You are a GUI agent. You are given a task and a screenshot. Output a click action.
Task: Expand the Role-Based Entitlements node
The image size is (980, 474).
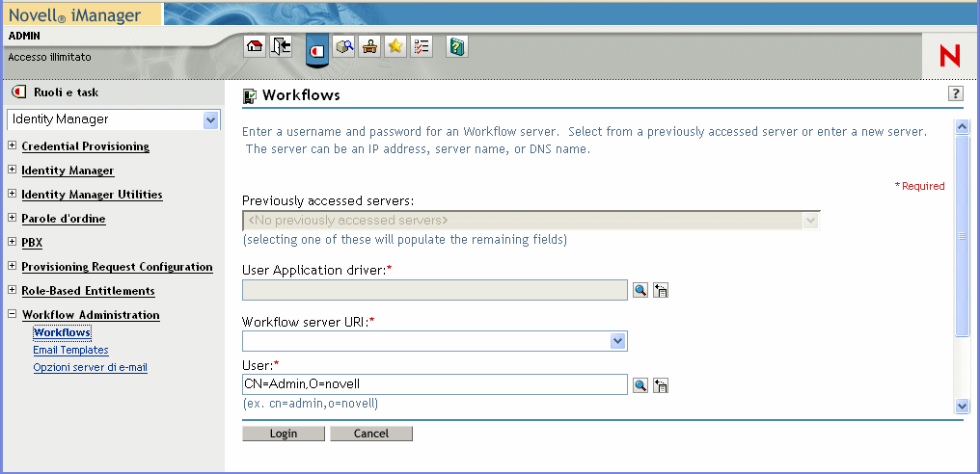pyautogui.click(x=12, y=291)
